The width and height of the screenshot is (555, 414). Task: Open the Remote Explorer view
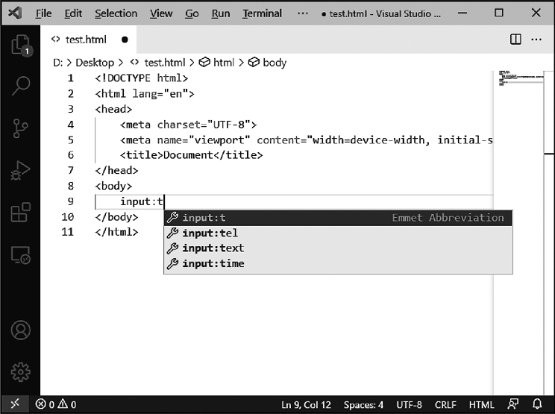coord(20,256)
